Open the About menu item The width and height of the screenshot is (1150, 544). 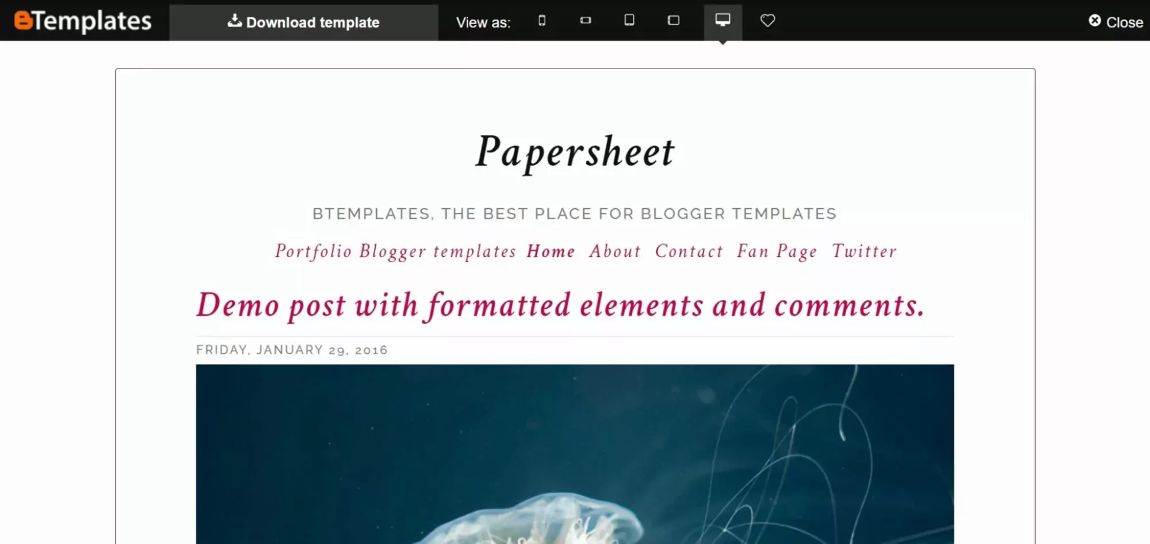(x=614, y=251)
